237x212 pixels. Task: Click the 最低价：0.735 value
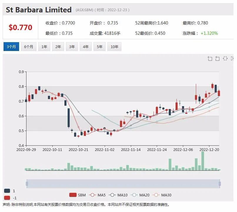click(59, 33)
